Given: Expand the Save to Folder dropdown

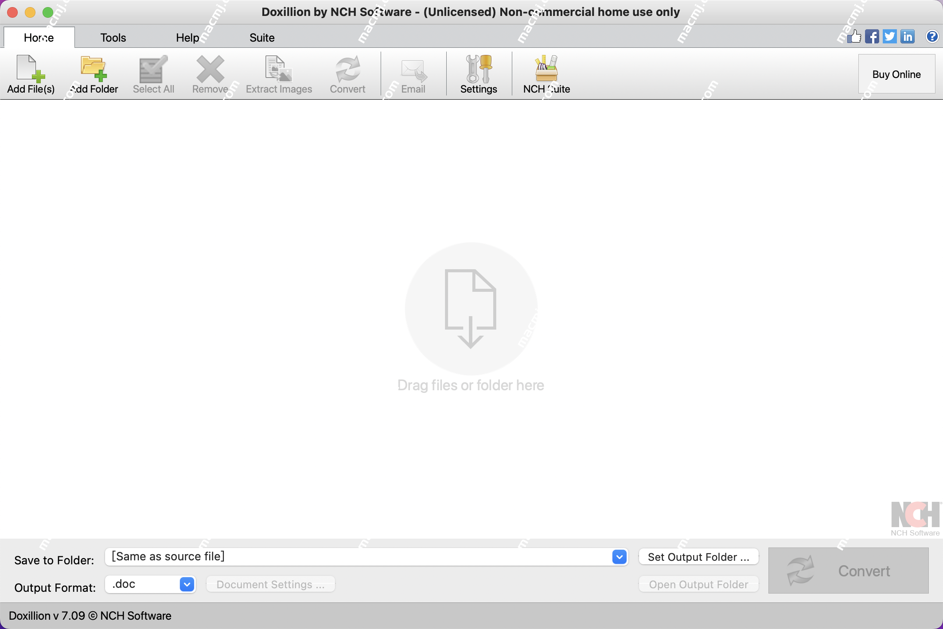Looking at the screenshot, I should [x=619, y=556].
